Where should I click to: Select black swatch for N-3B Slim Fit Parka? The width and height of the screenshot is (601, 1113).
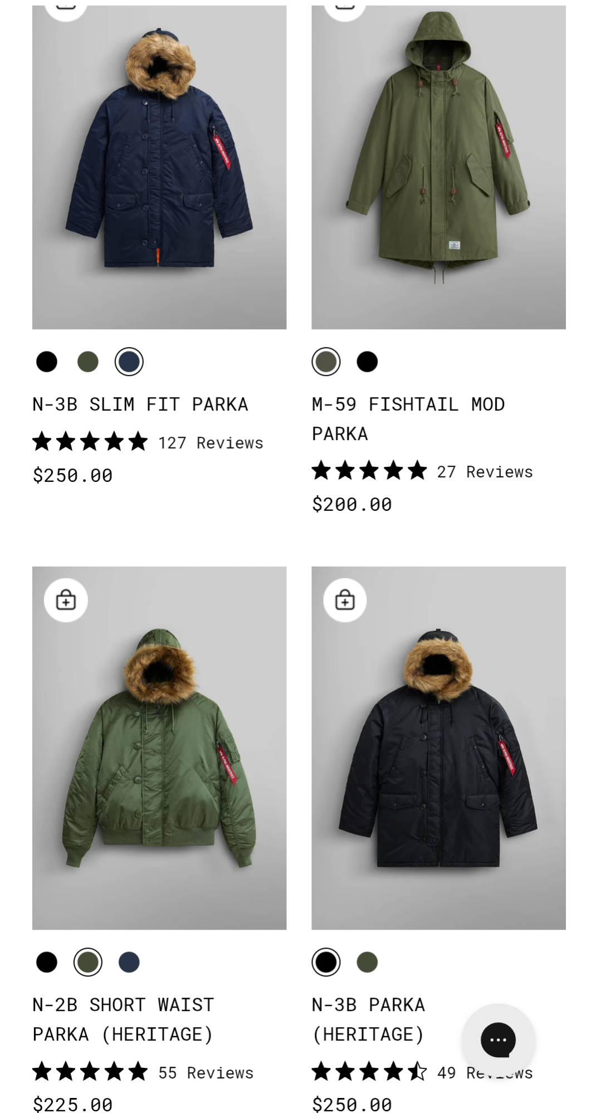[x=47, y=362]
